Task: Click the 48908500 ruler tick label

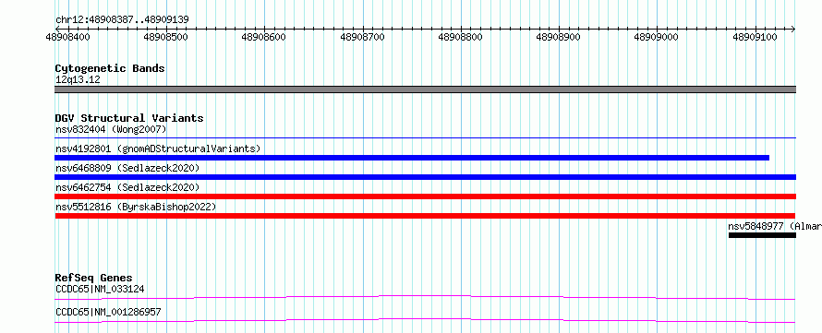Action: click(x=166, y=37)
